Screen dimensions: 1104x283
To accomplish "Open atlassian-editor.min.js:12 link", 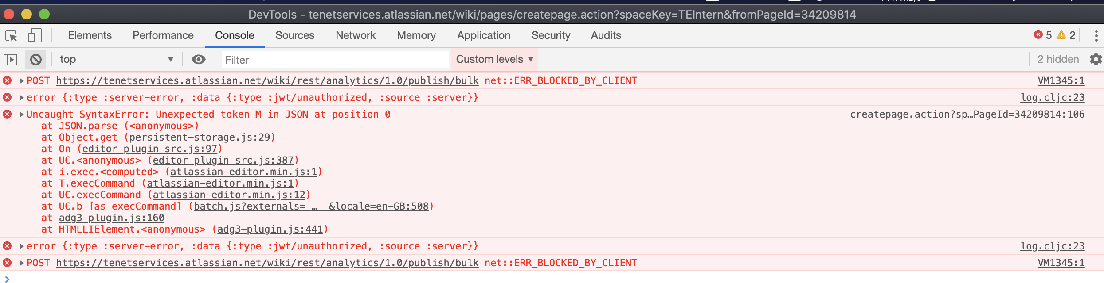I will tap(229, 195).
